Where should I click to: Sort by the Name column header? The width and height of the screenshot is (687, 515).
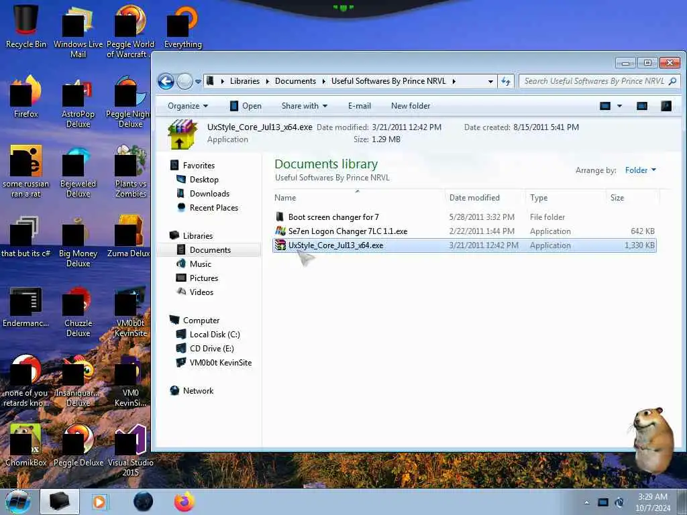click(359, 198)
